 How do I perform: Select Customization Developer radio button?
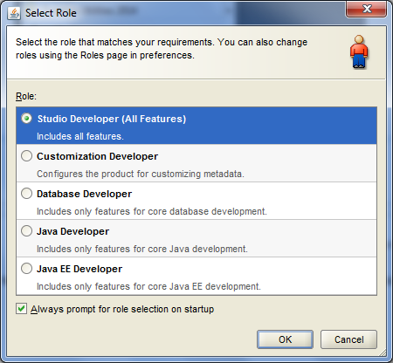click(x=26, y=156)
